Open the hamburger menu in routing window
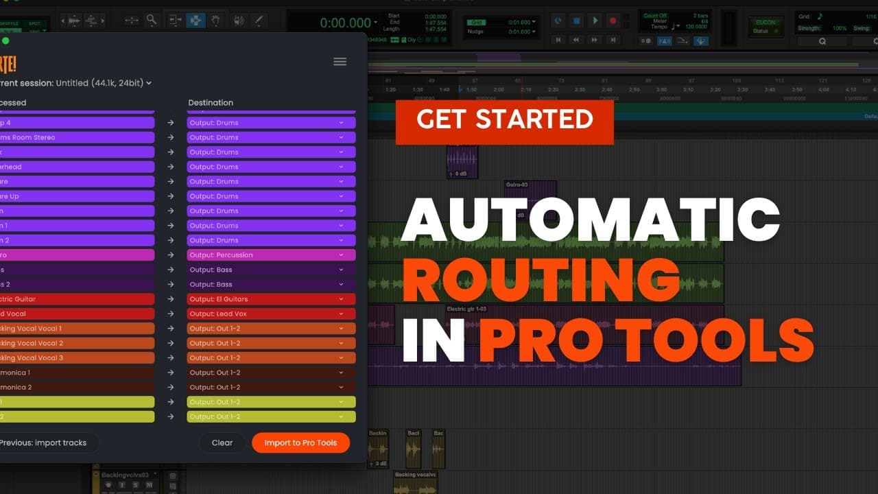The image size is (878, 494). 340,62
